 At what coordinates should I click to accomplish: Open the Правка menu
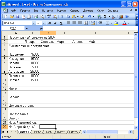(25, 11)
